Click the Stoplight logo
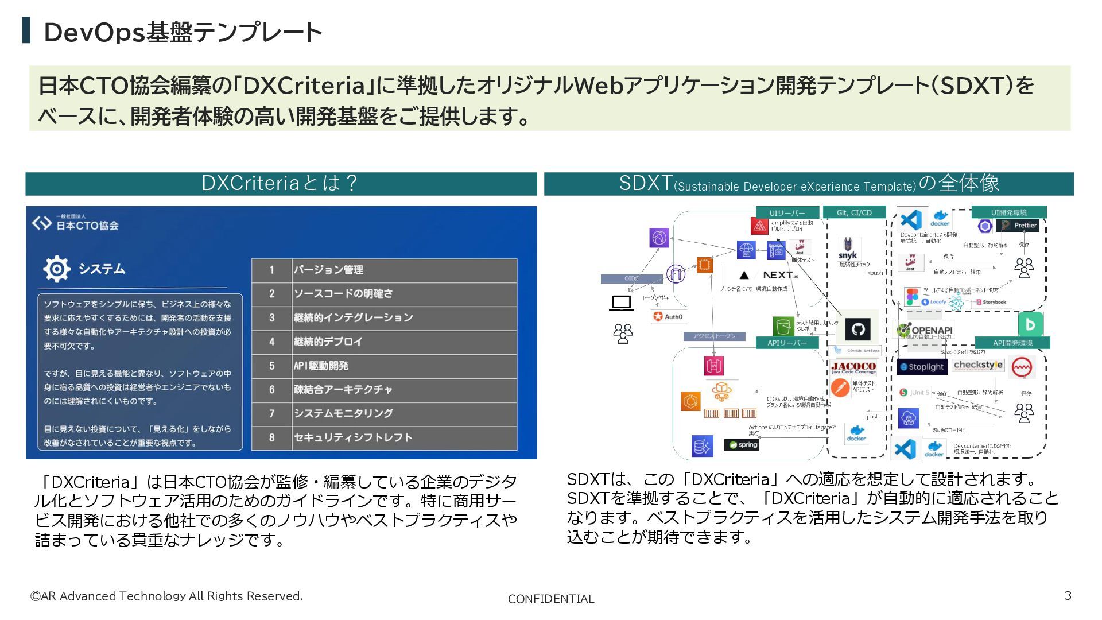Image resolution: width=1102 pixels, height=620 pixels. (x=922, y=367)
